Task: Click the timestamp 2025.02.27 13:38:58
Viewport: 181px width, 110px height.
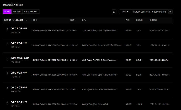Action: [159, 31]
